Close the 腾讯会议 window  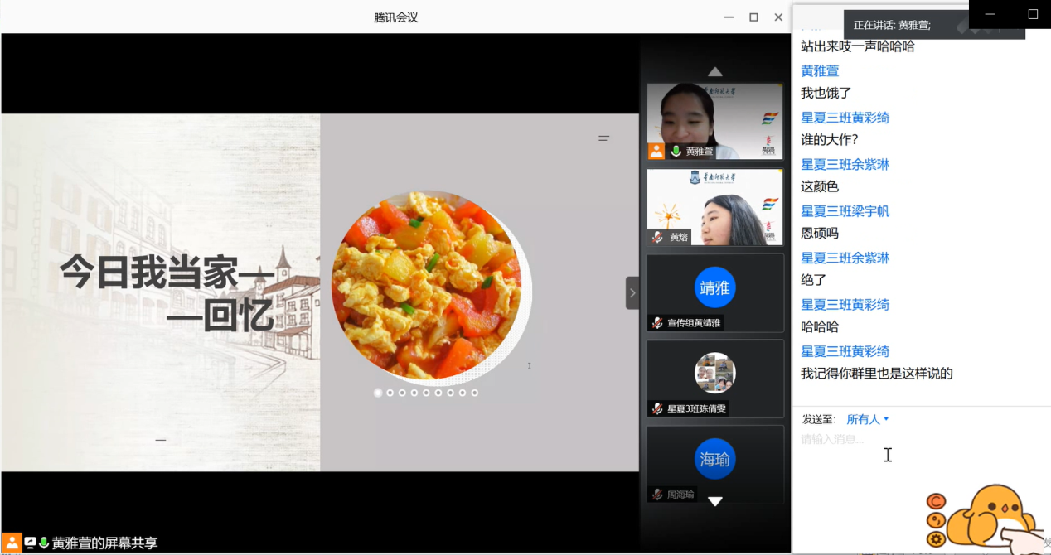(778, 17)
